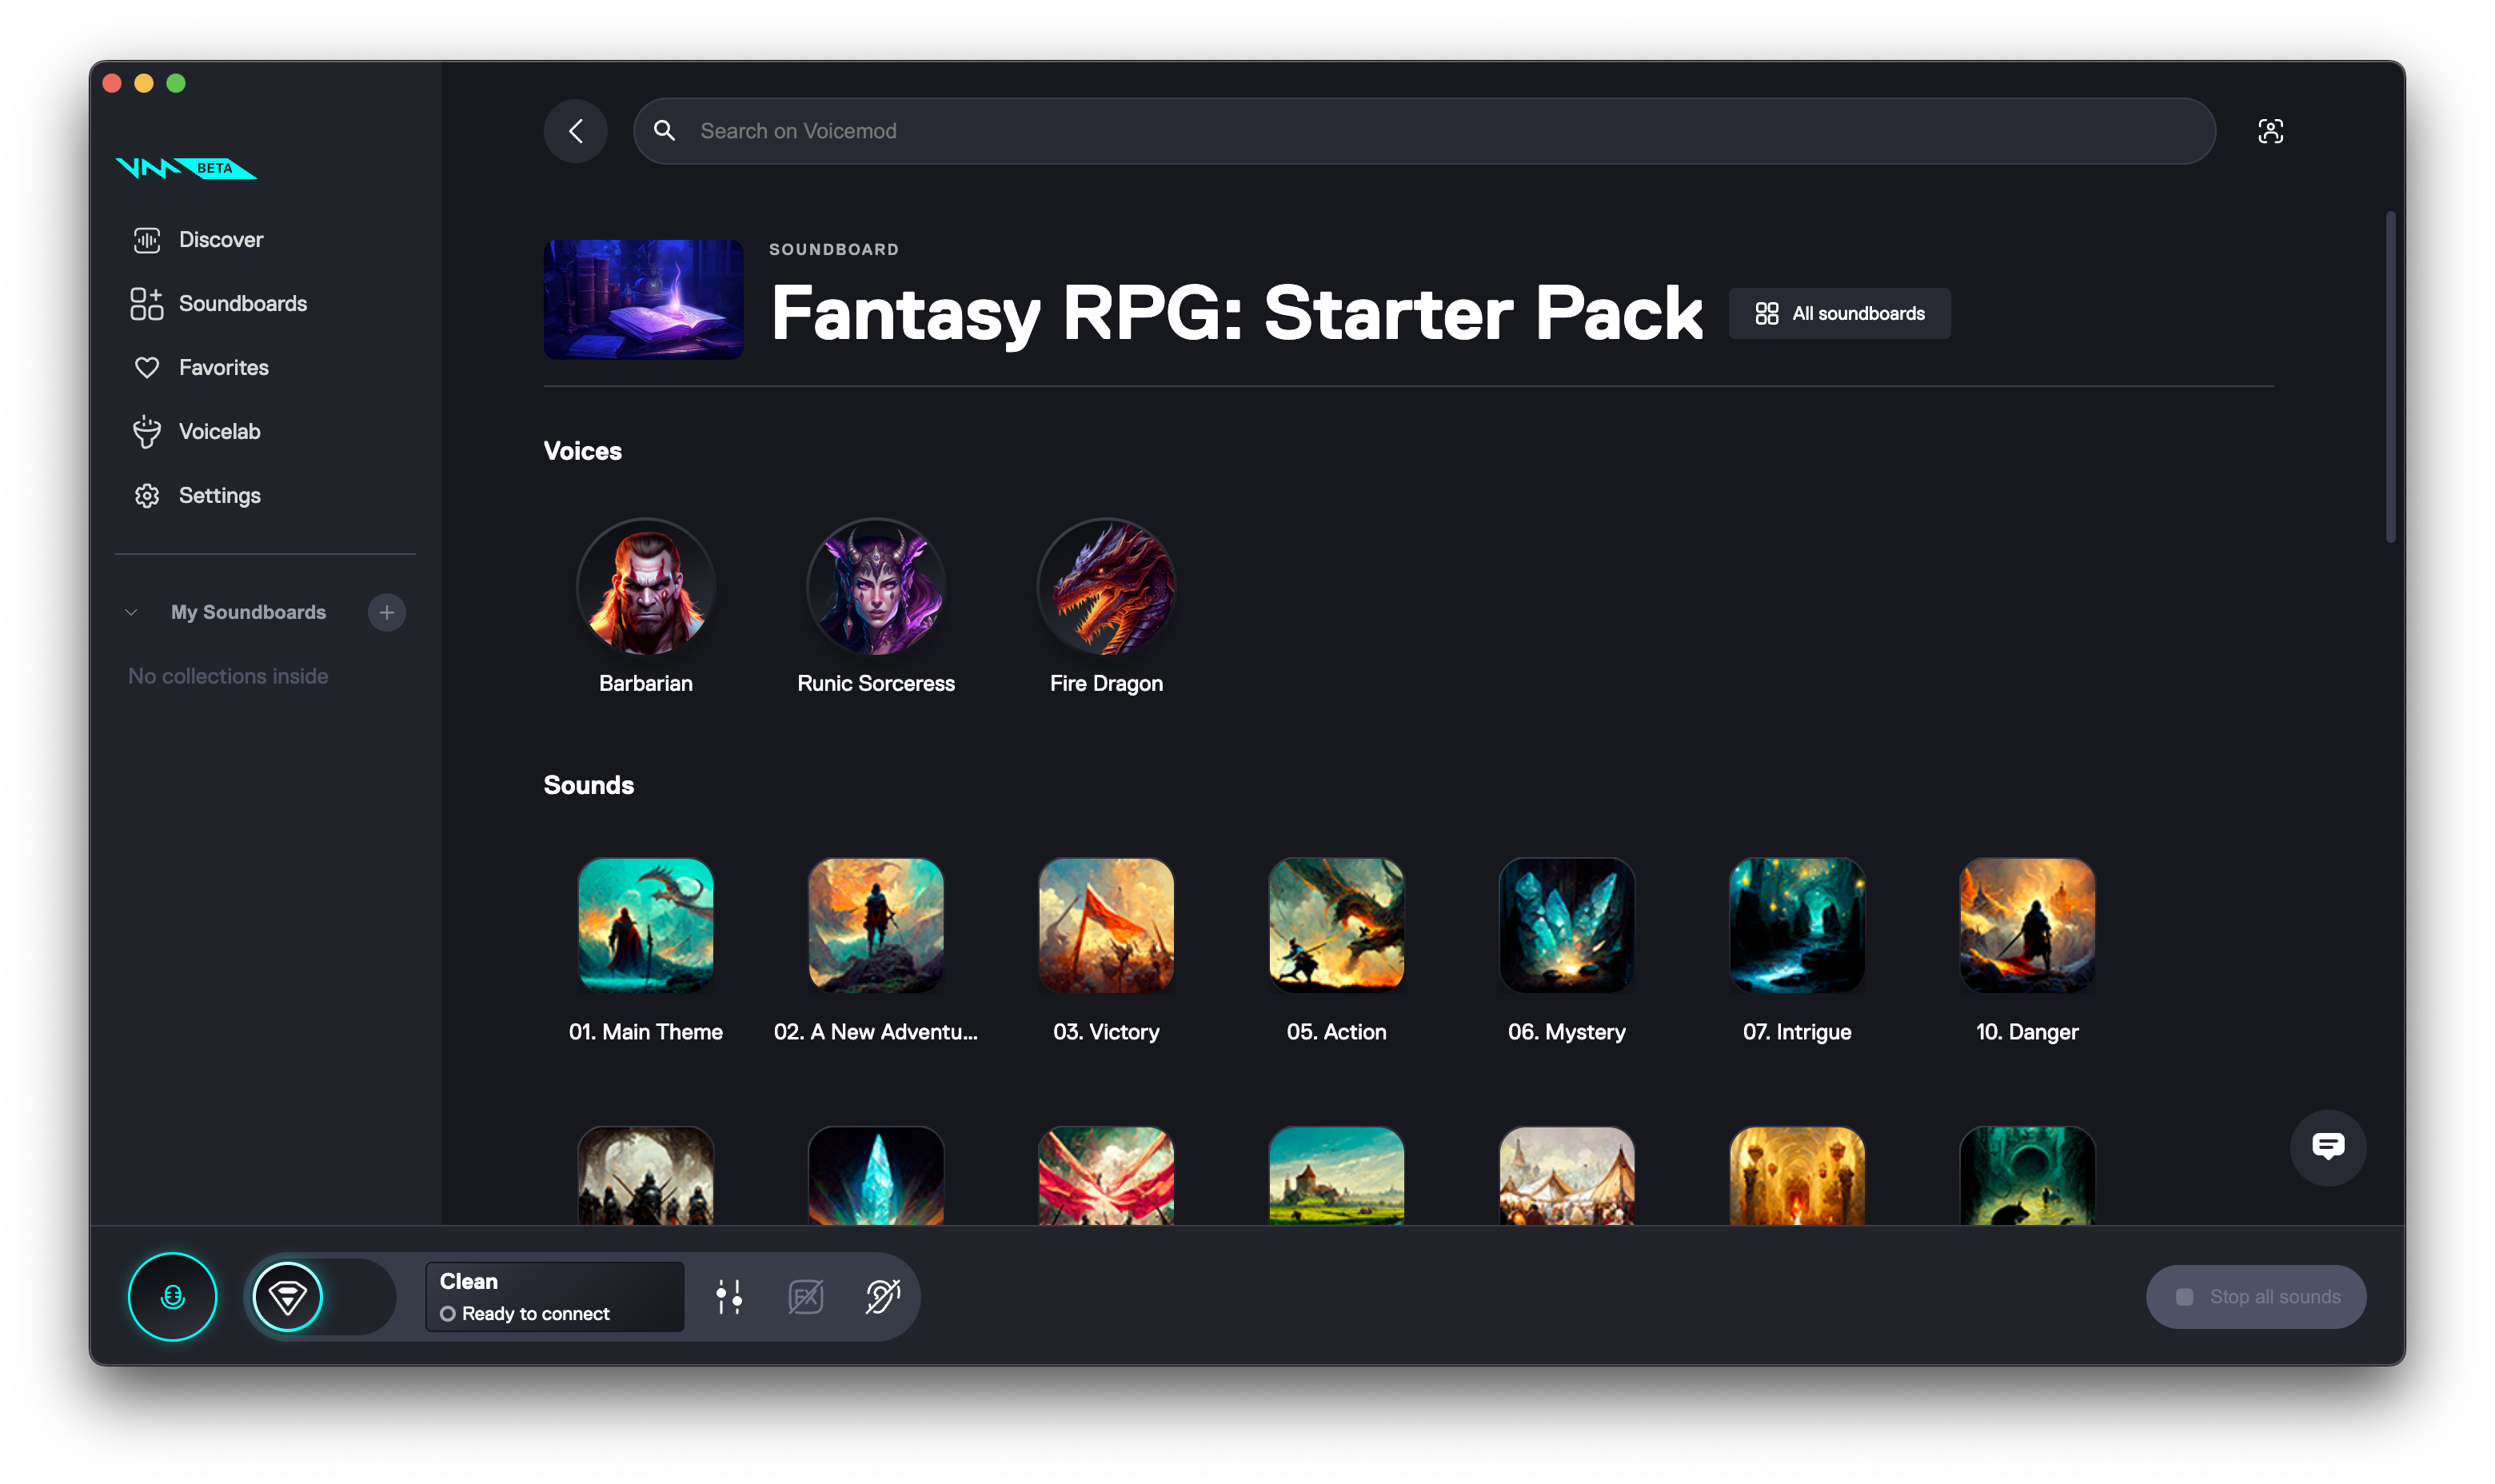Image resolution: width=2495 pixels, height=1484 pixels.
Task: Play the 10. Danger sound
Action: click(2027, 925)
